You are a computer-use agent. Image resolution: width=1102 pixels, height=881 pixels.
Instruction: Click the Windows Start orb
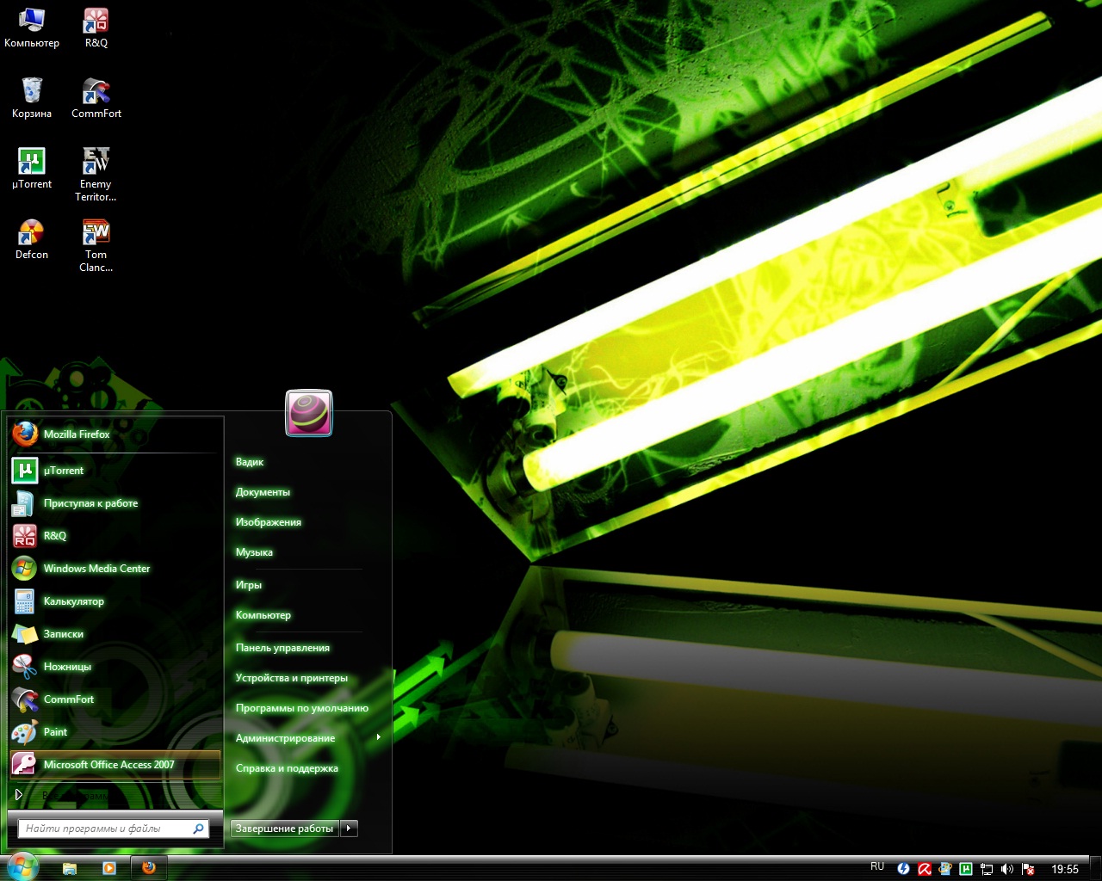click(x=22, y=867)
